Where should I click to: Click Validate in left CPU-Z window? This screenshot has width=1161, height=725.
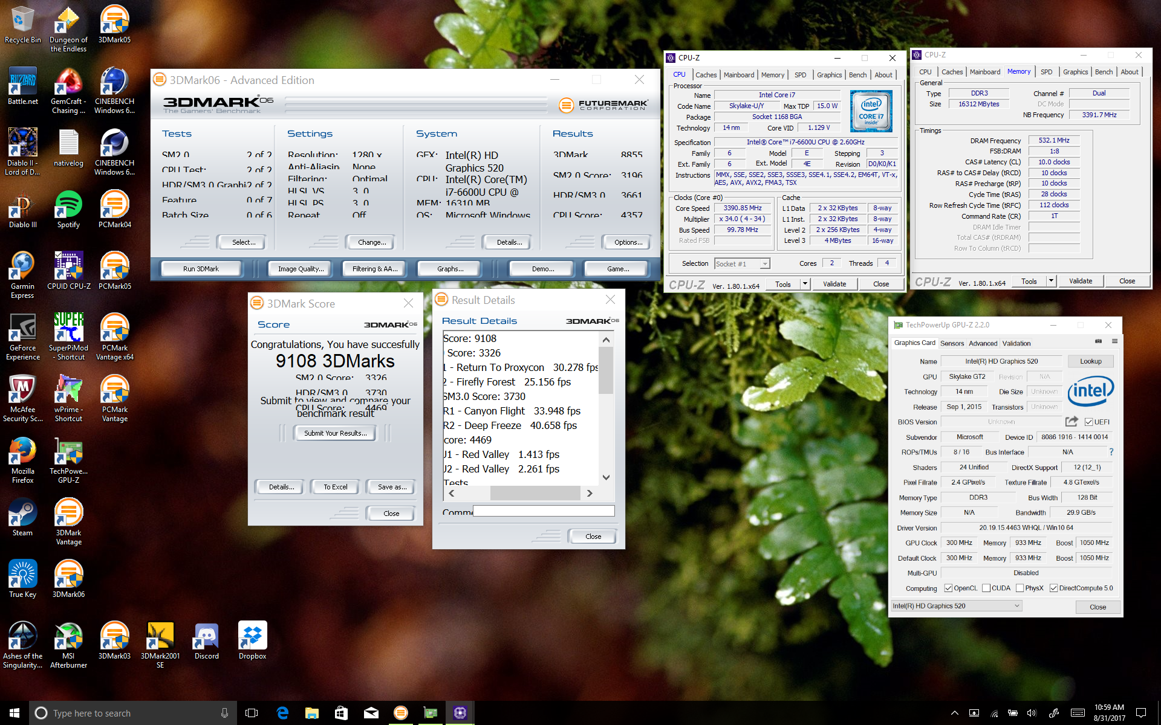[x=834, y=284]
